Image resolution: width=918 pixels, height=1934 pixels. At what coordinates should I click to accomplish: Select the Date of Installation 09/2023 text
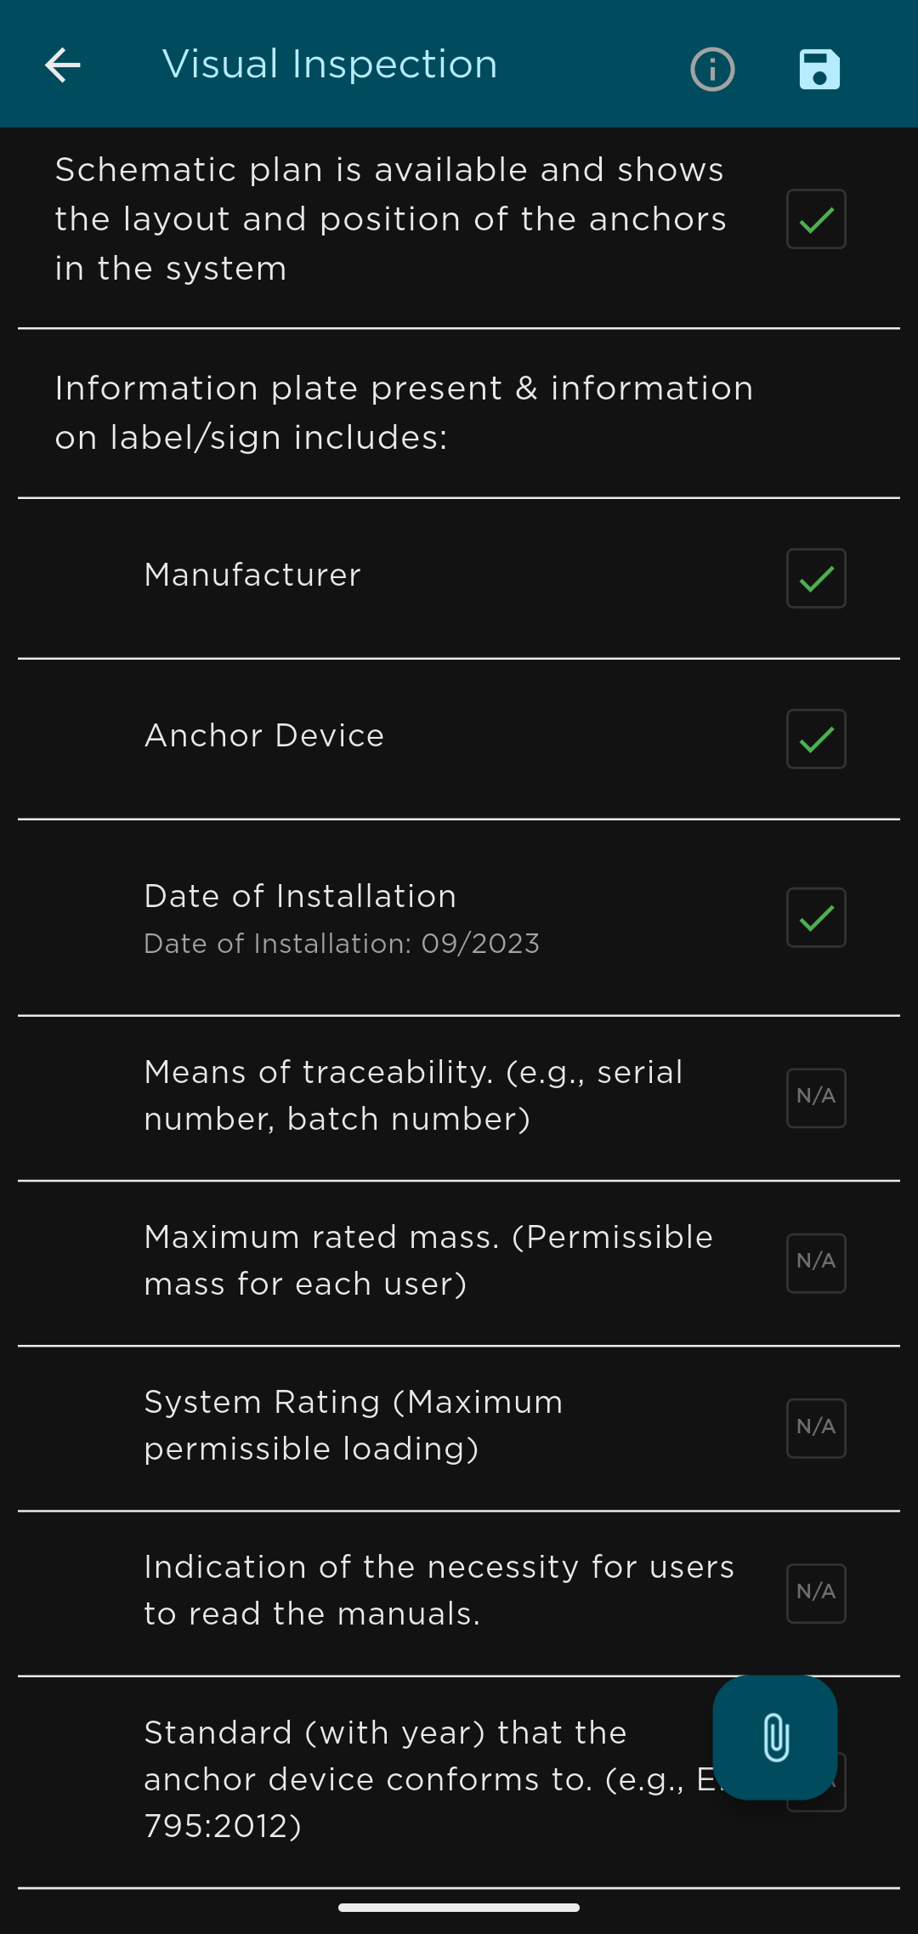pyautogui.click(x=342, y=944)
